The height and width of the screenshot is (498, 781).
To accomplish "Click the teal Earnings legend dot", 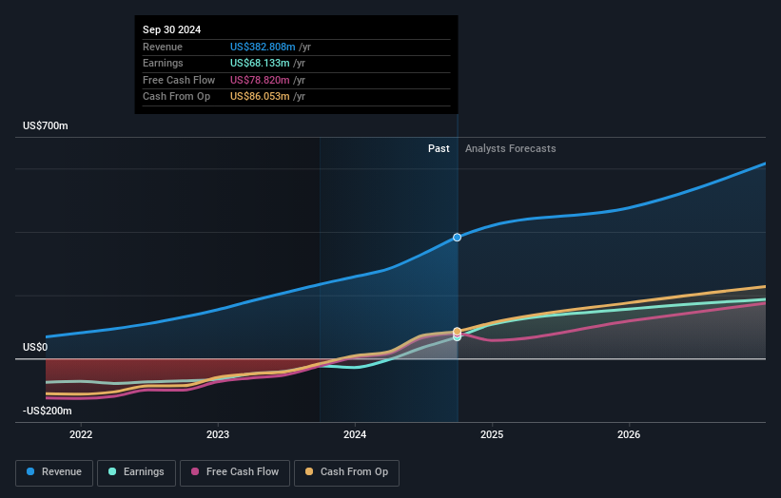I will tap(112, 471).
